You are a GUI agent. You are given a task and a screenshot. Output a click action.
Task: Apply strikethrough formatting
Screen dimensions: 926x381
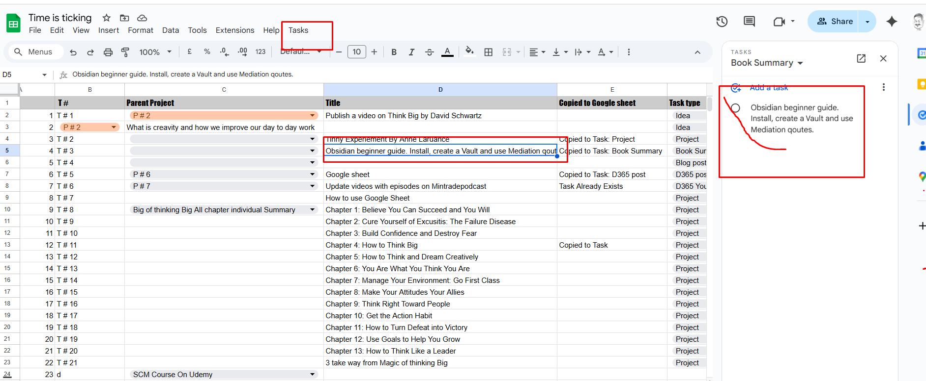coord(429,52)
